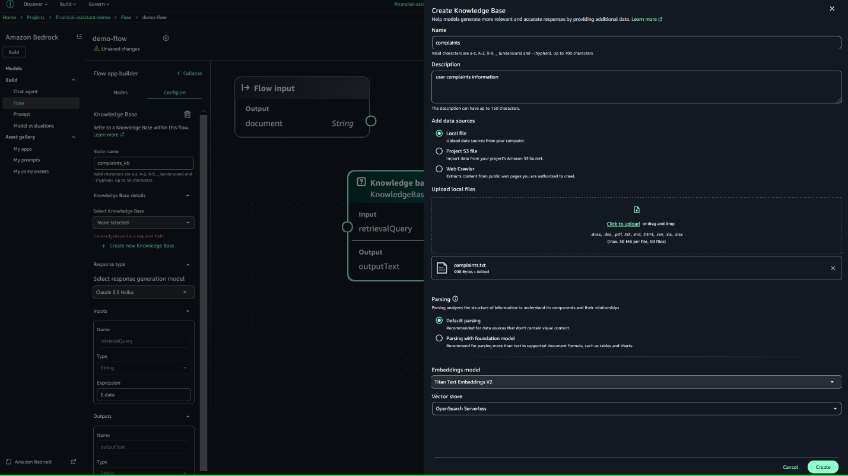Screen dimensions: 848x476
Task: Click the plus icon beside demo-flow title
Action: coord(166,37)
